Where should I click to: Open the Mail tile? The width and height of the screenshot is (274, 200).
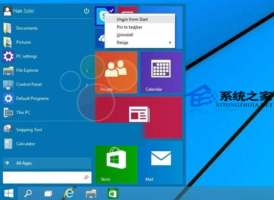pos(161,163)
